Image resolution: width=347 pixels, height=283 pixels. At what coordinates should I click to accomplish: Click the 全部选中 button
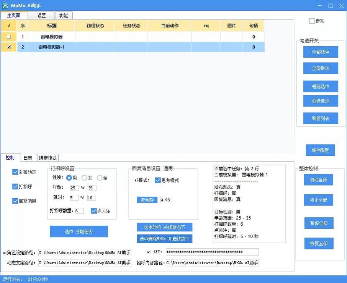321,52
